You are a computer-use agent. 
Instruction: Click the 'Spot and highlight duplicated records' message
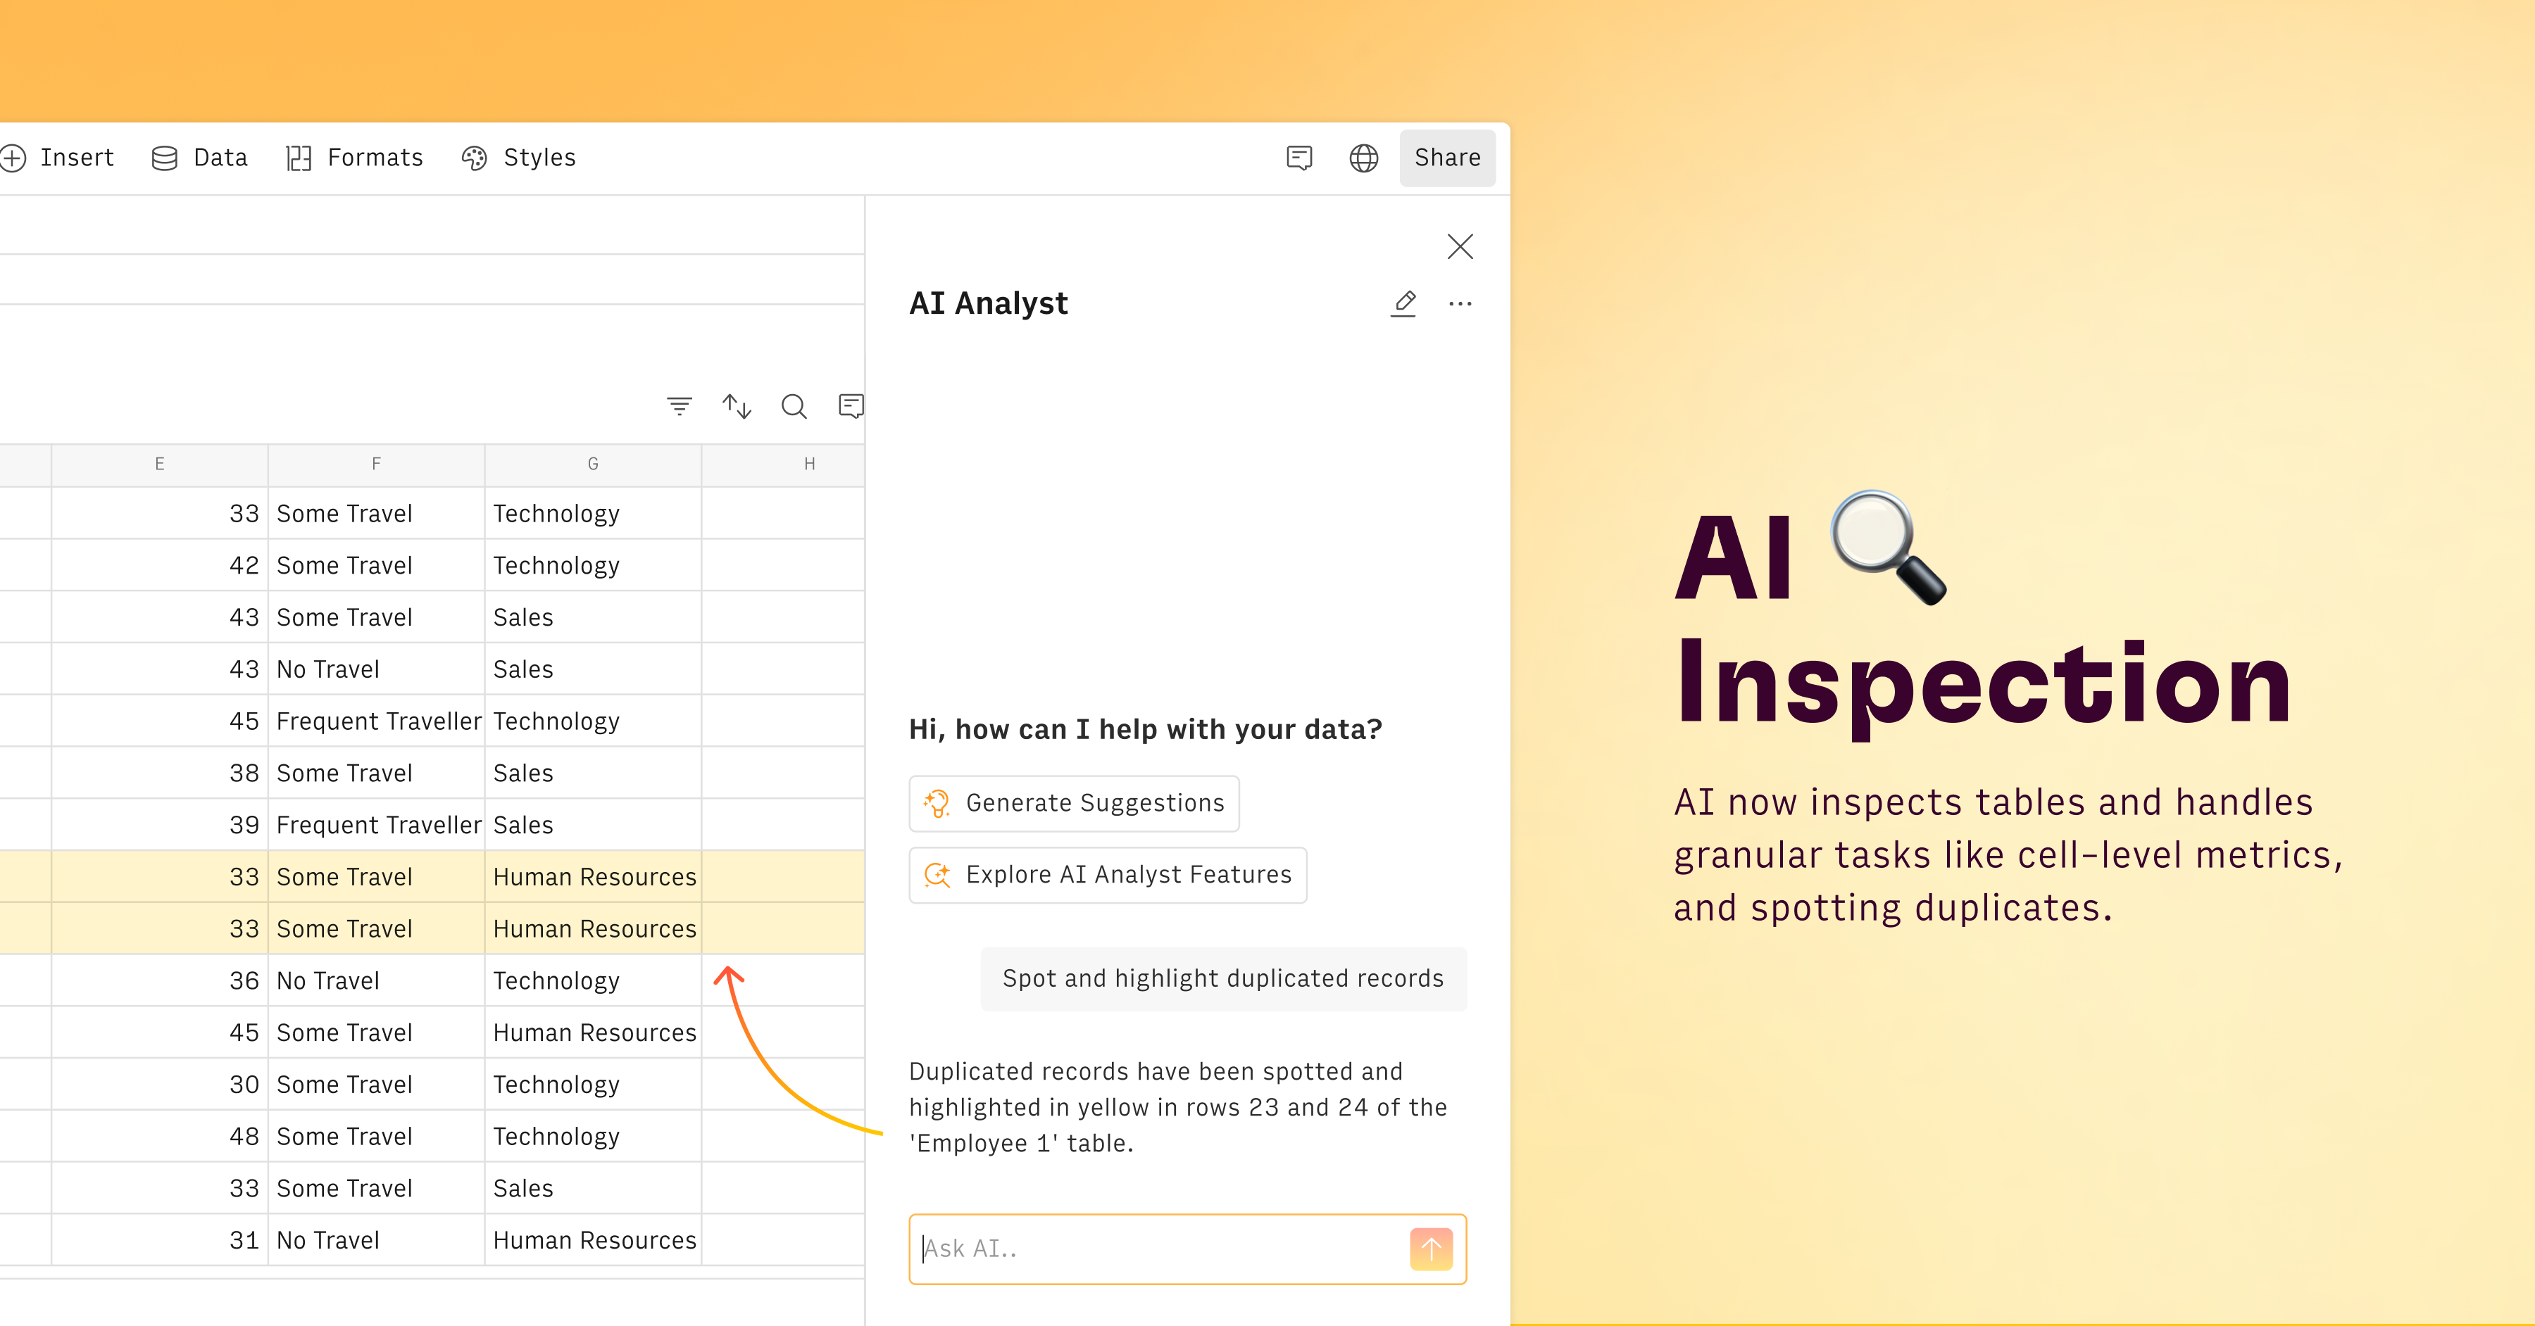[1223, 978]
